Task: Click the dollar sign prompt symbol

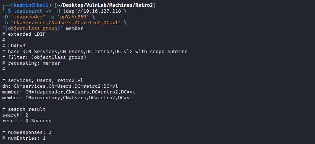Action: click(x=9, y=11)
